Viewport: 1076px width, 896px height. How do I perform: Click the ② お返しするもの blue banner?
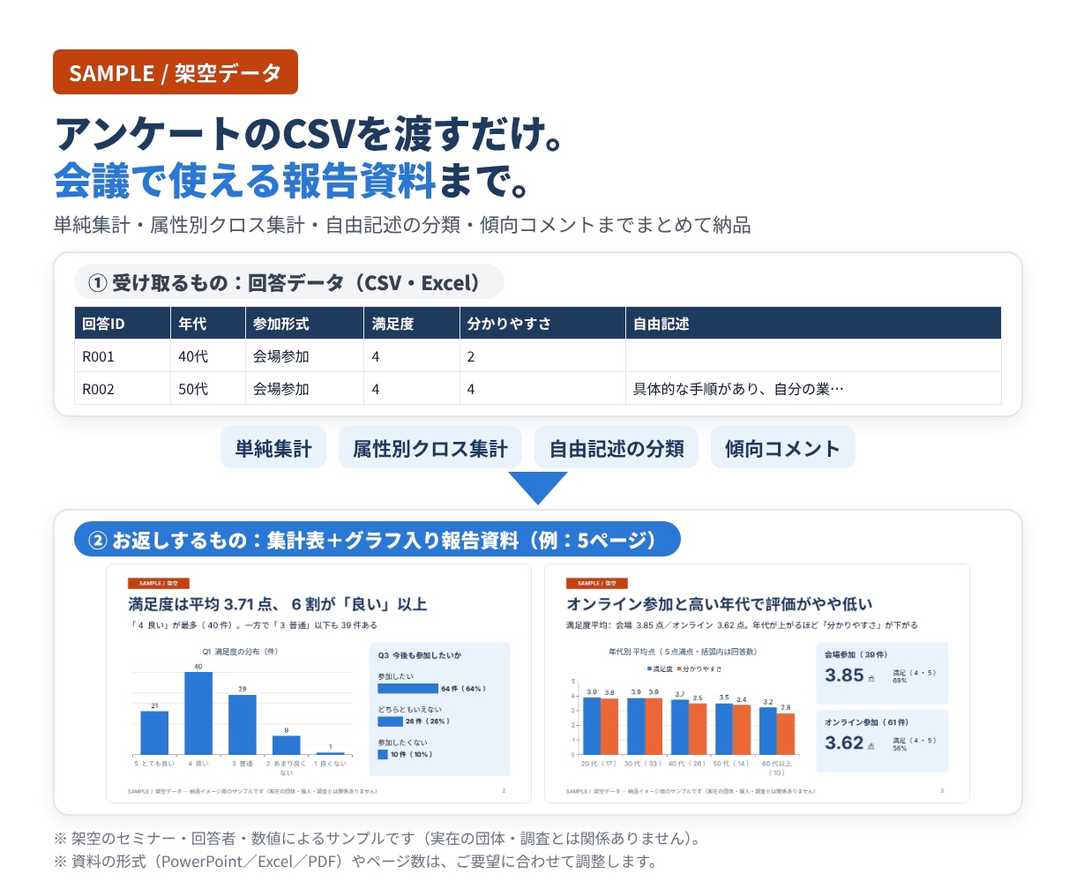pos(377,540)
